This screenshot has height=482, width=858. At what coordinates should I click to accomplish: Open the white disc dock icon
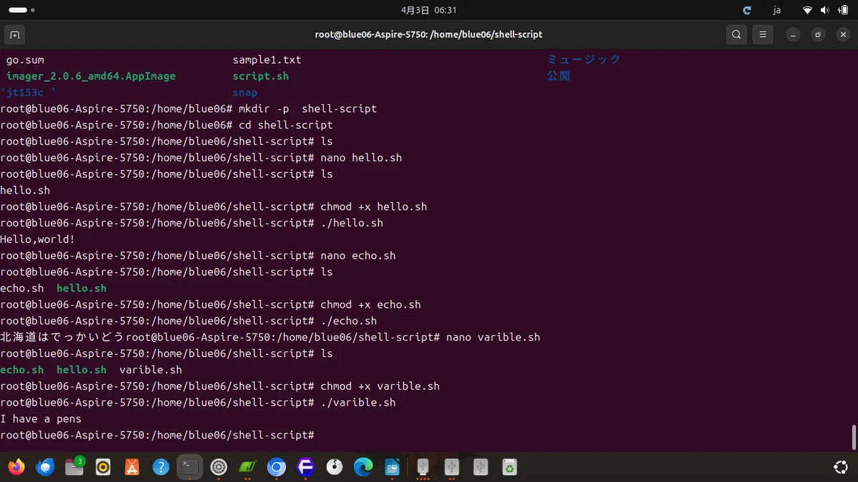(x=334, y=467)
